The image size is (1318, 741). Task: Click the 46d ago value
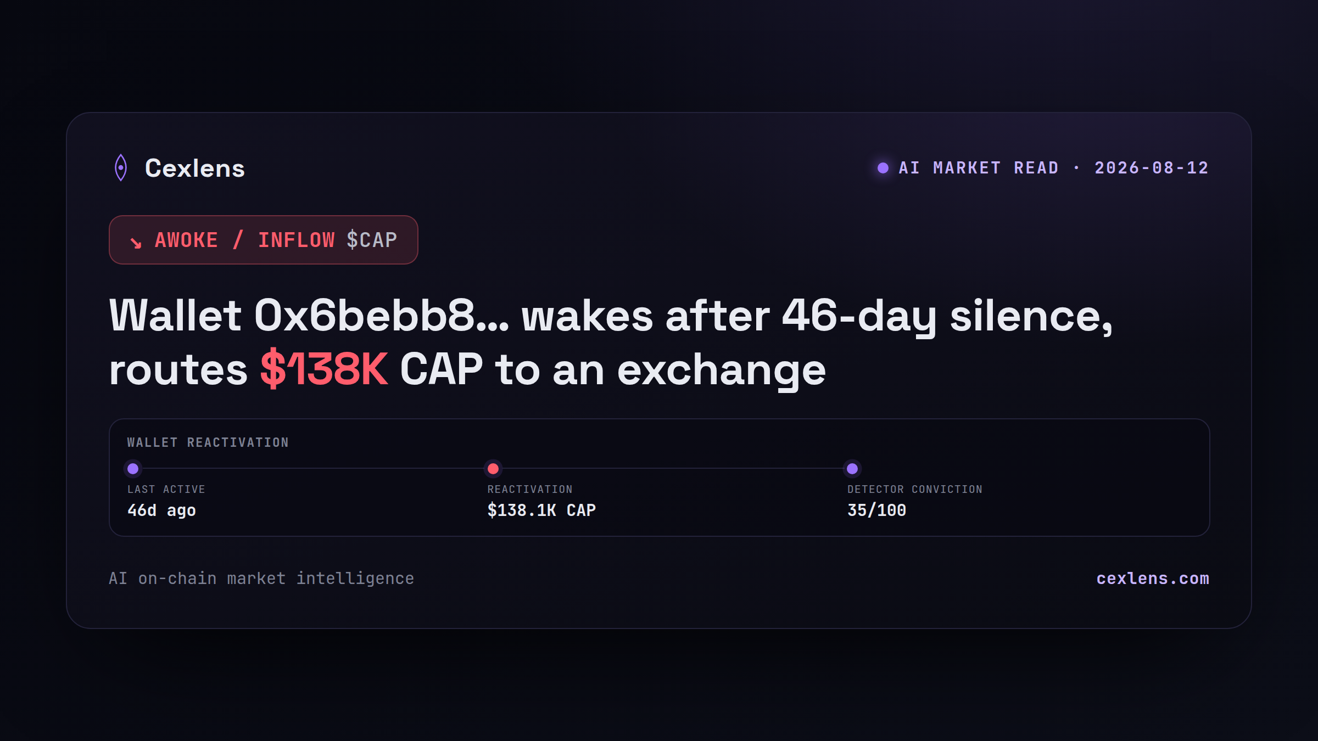pyautogui.click(x=161, y=510)
